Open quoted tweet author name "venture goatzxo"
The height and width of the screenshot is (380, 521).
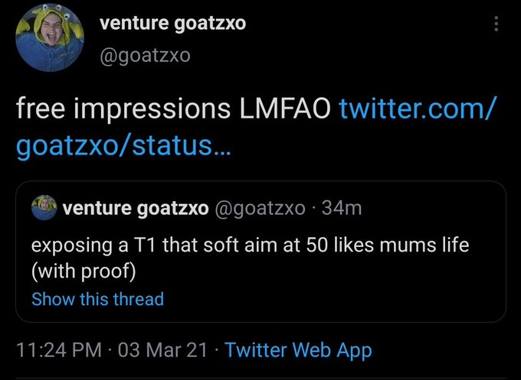pos(136,207)
